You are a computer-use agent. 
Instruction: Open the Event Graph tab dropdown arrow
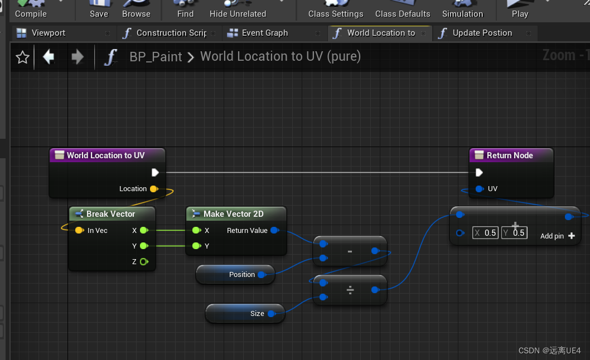tap(318, 33)
